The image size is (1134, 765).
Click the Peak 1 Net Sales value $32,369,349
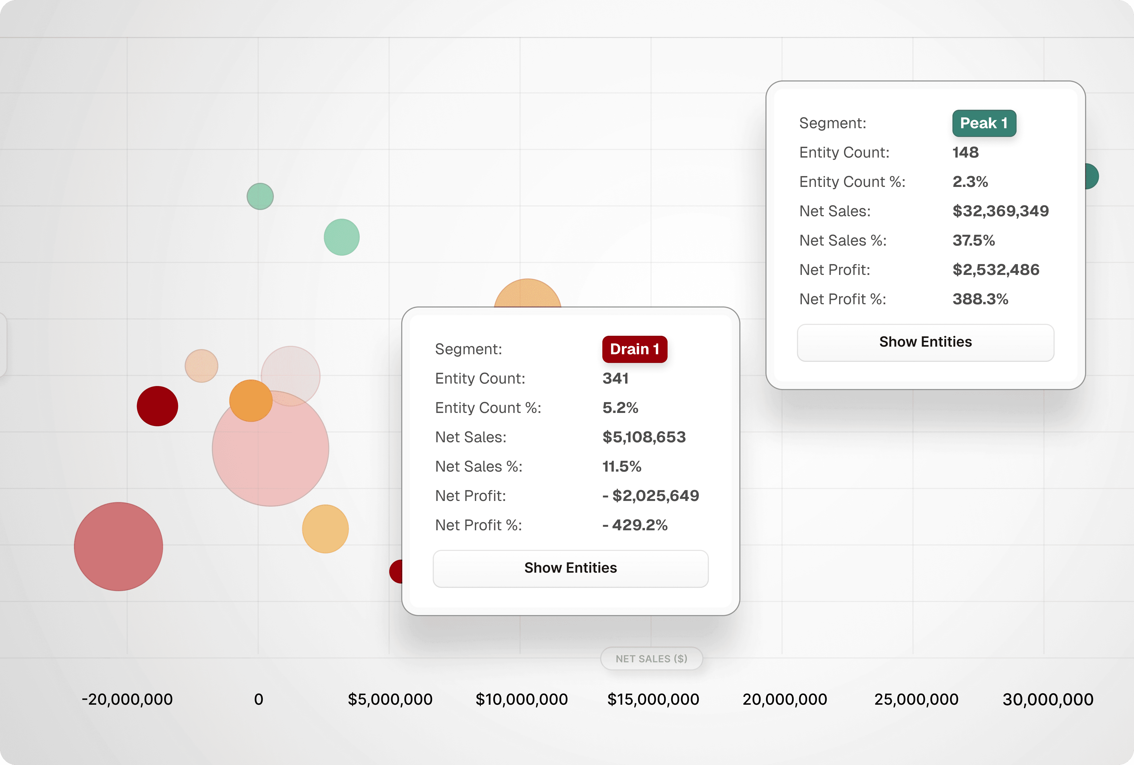click(x=1000, y=211)
